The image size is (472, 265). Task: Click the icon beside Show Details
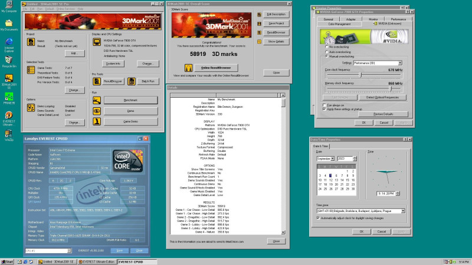click(x=259, y=41)
